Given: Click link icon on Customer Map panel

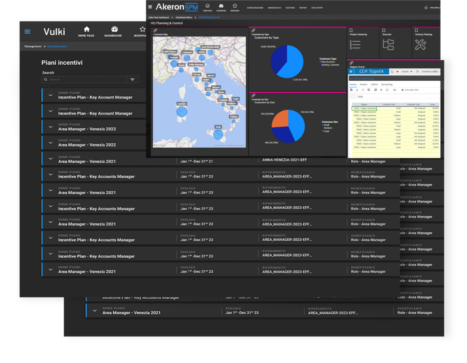Looking at the screenshot, I should [156, 30].
